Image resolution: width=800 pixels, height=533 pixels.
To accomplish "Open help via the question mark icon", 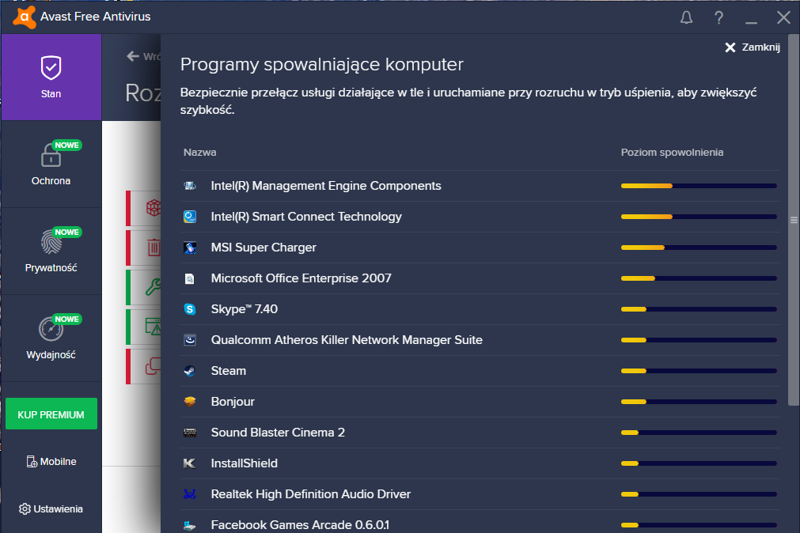I will pos(718,18).
